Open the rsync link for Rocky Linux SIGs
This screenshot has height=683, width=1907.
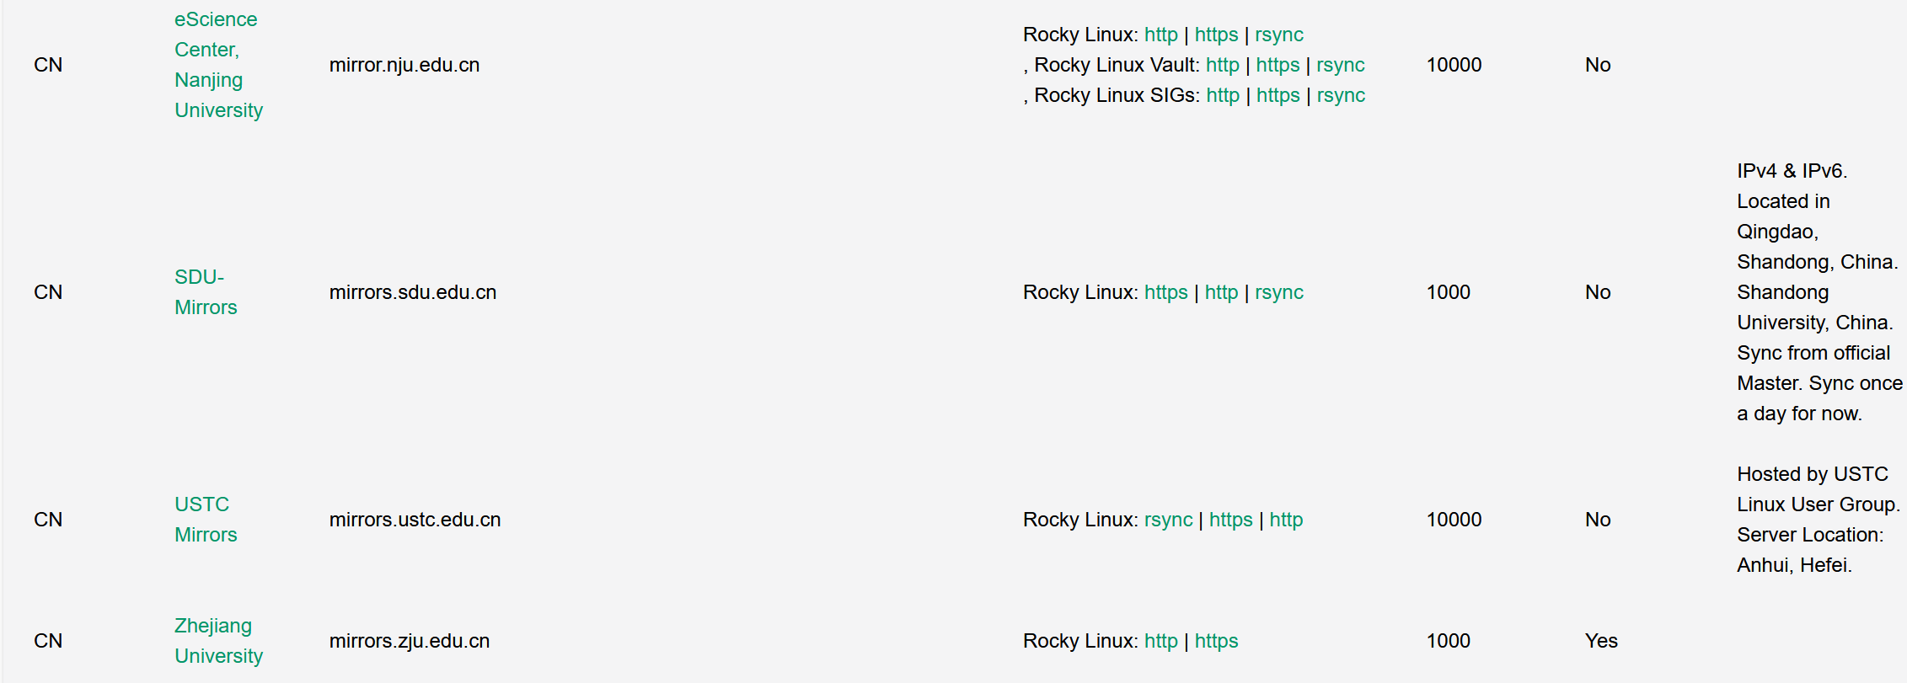point(1342,95)
